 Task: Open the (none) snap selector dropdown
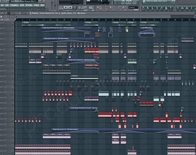[x=133, y=7]
